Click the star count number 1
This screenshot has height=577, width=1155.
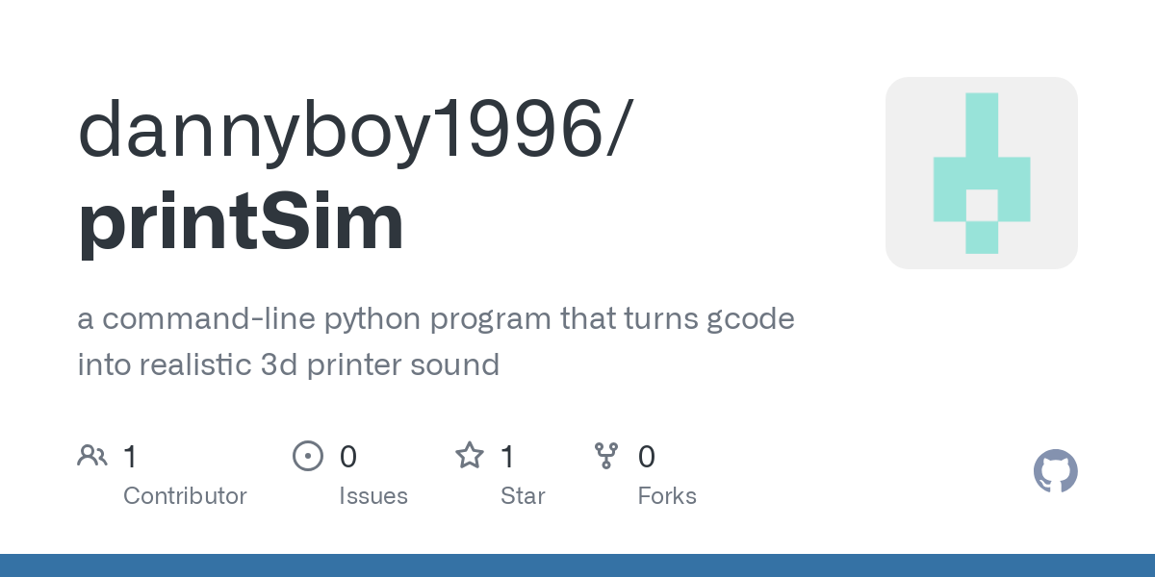508,456
